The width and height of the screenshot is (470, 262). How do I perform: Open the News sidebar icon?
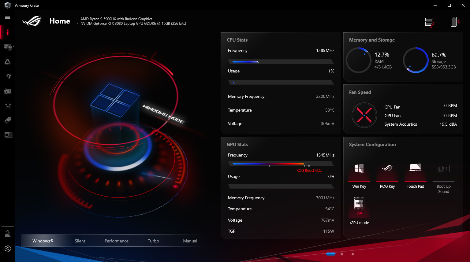[x=8, y=135]
